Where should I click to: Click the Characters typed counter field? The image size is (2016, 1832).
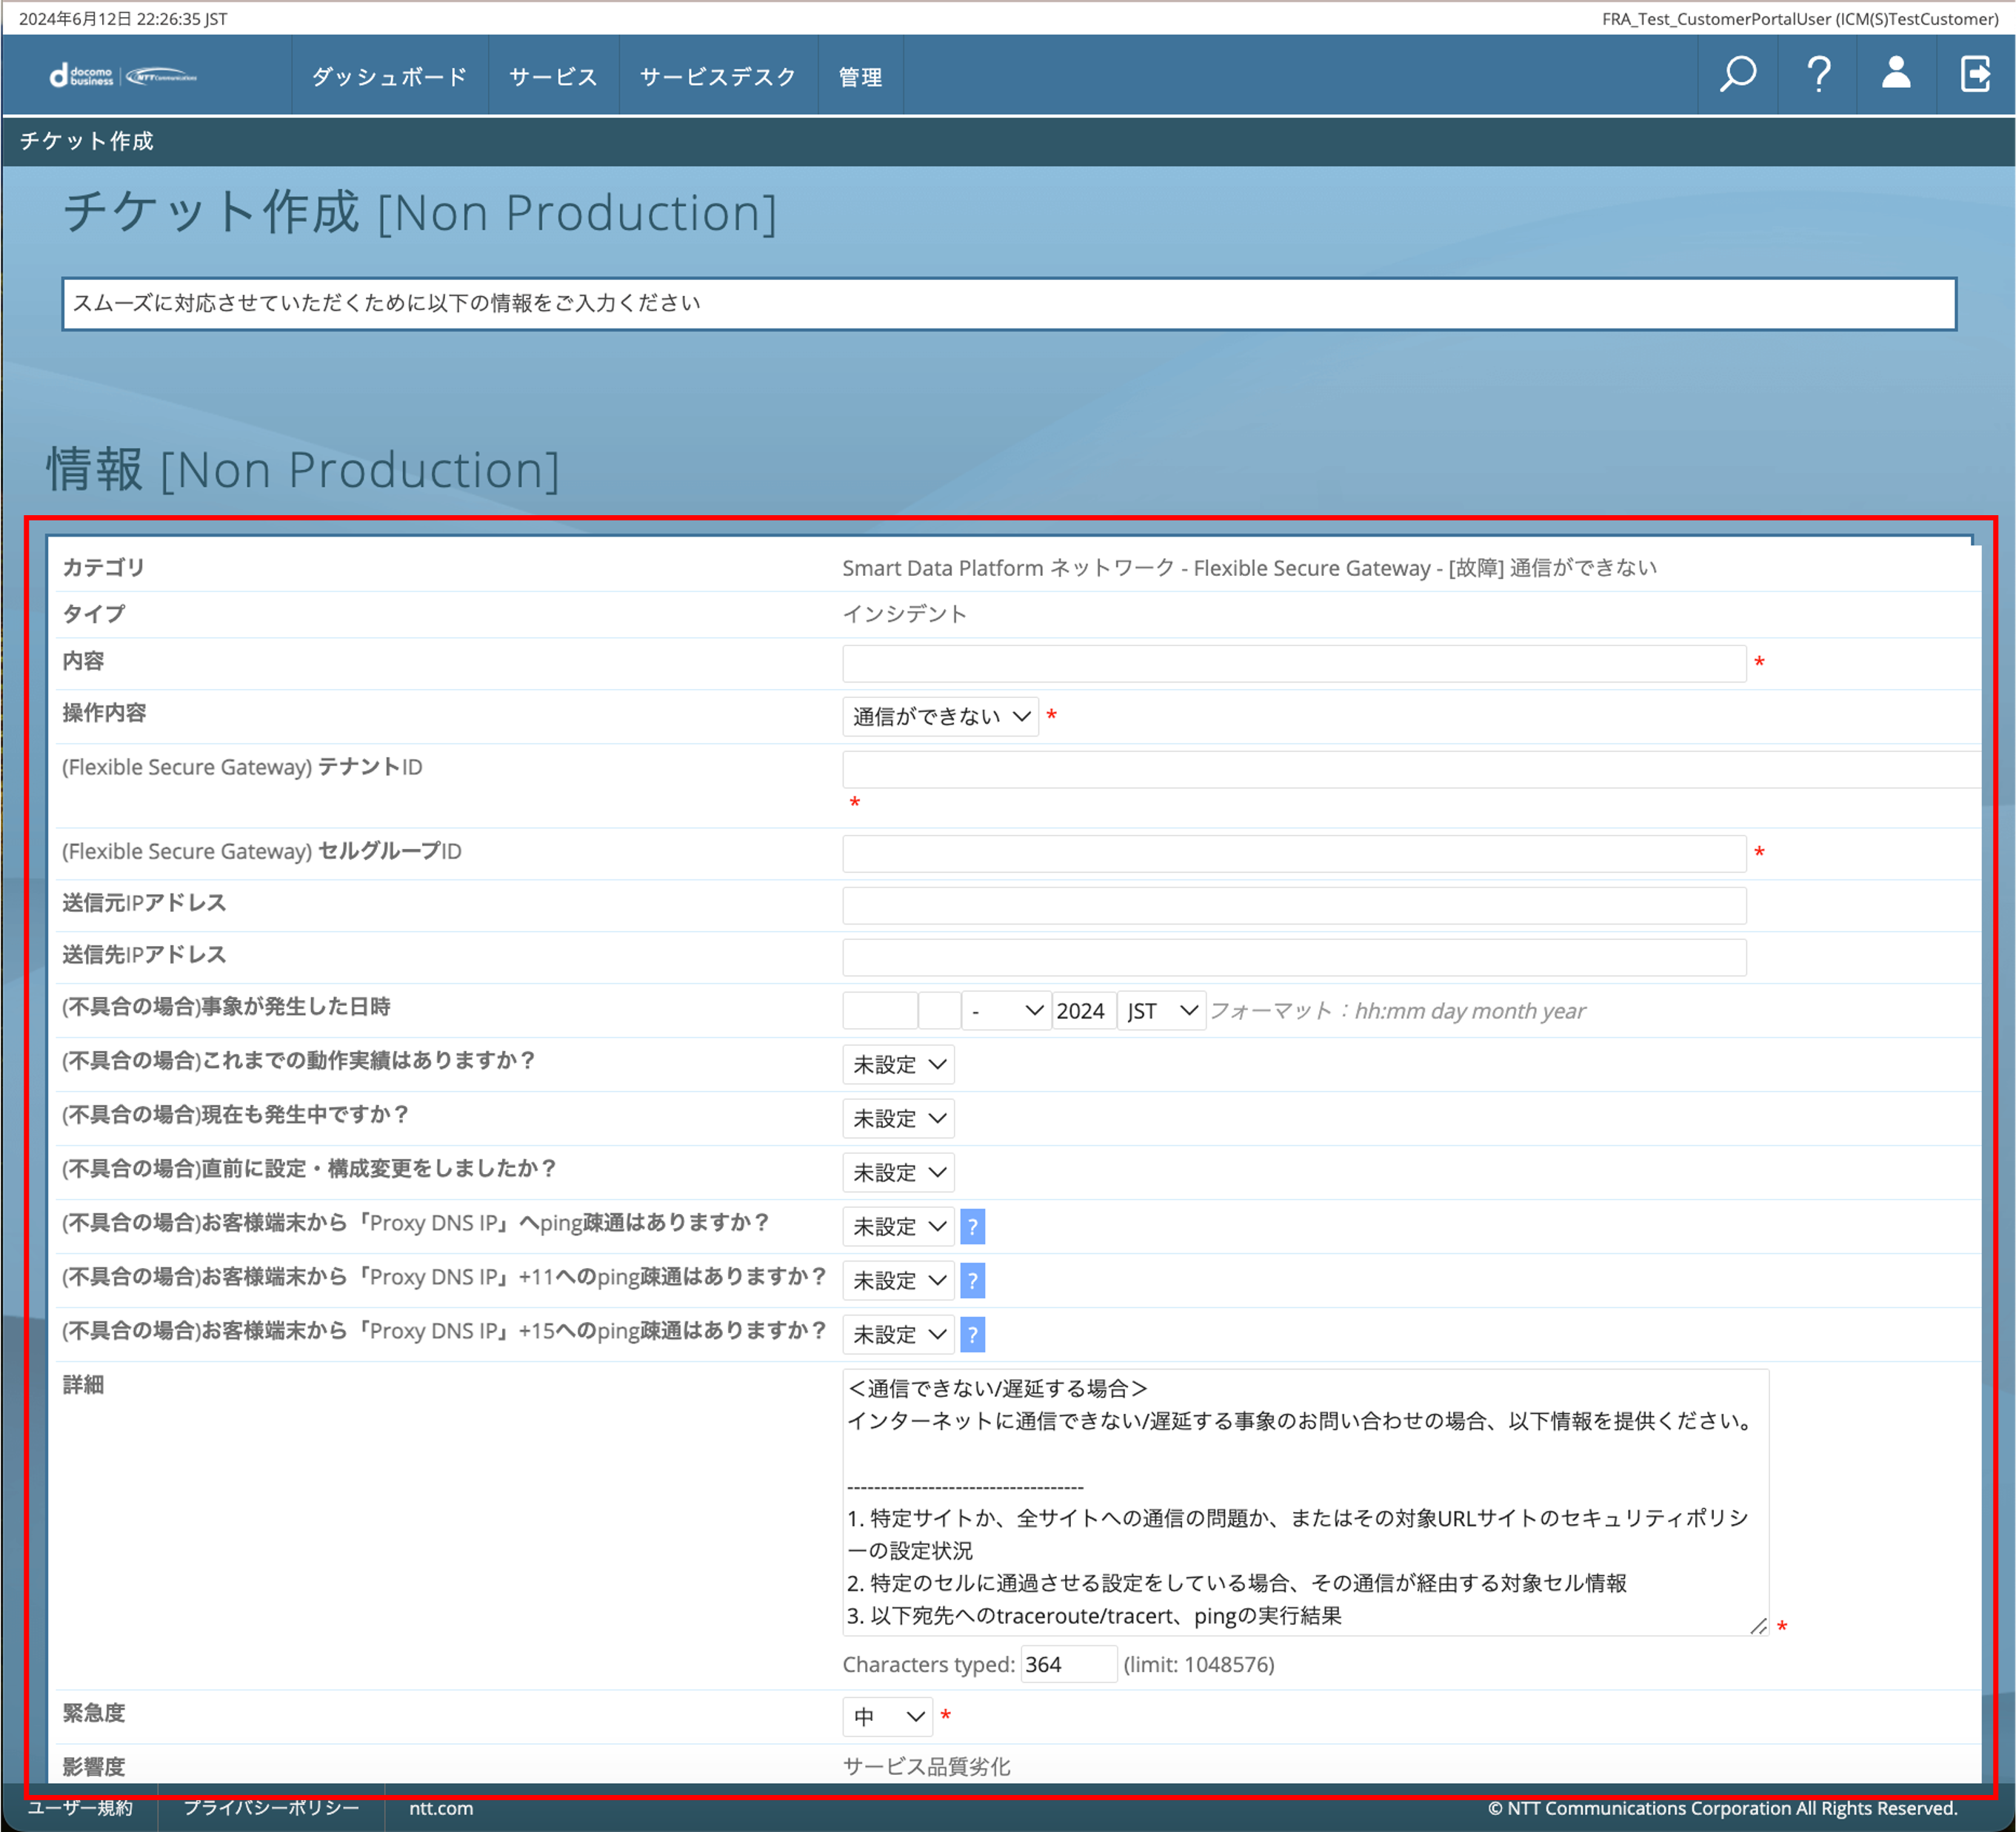pyautogui.click(x=1068, y=1664)
